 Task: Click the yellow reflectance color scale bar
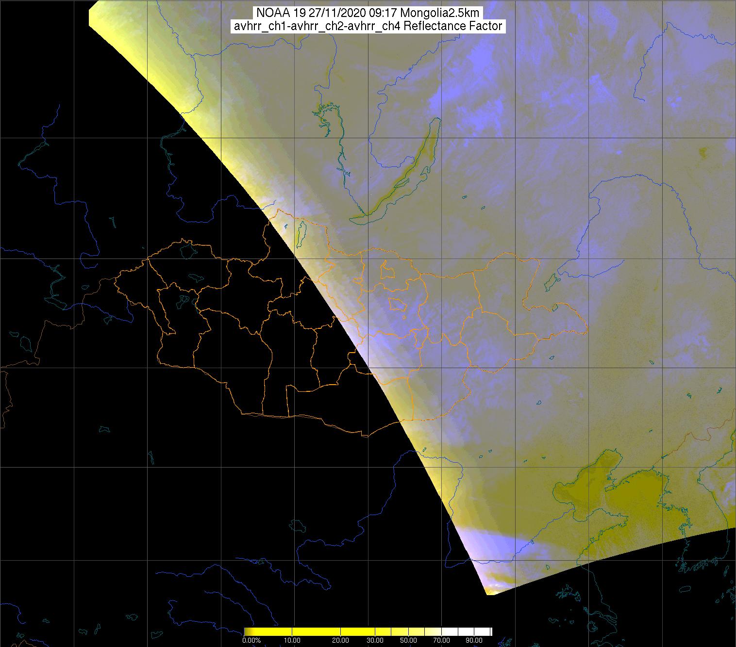368,631
